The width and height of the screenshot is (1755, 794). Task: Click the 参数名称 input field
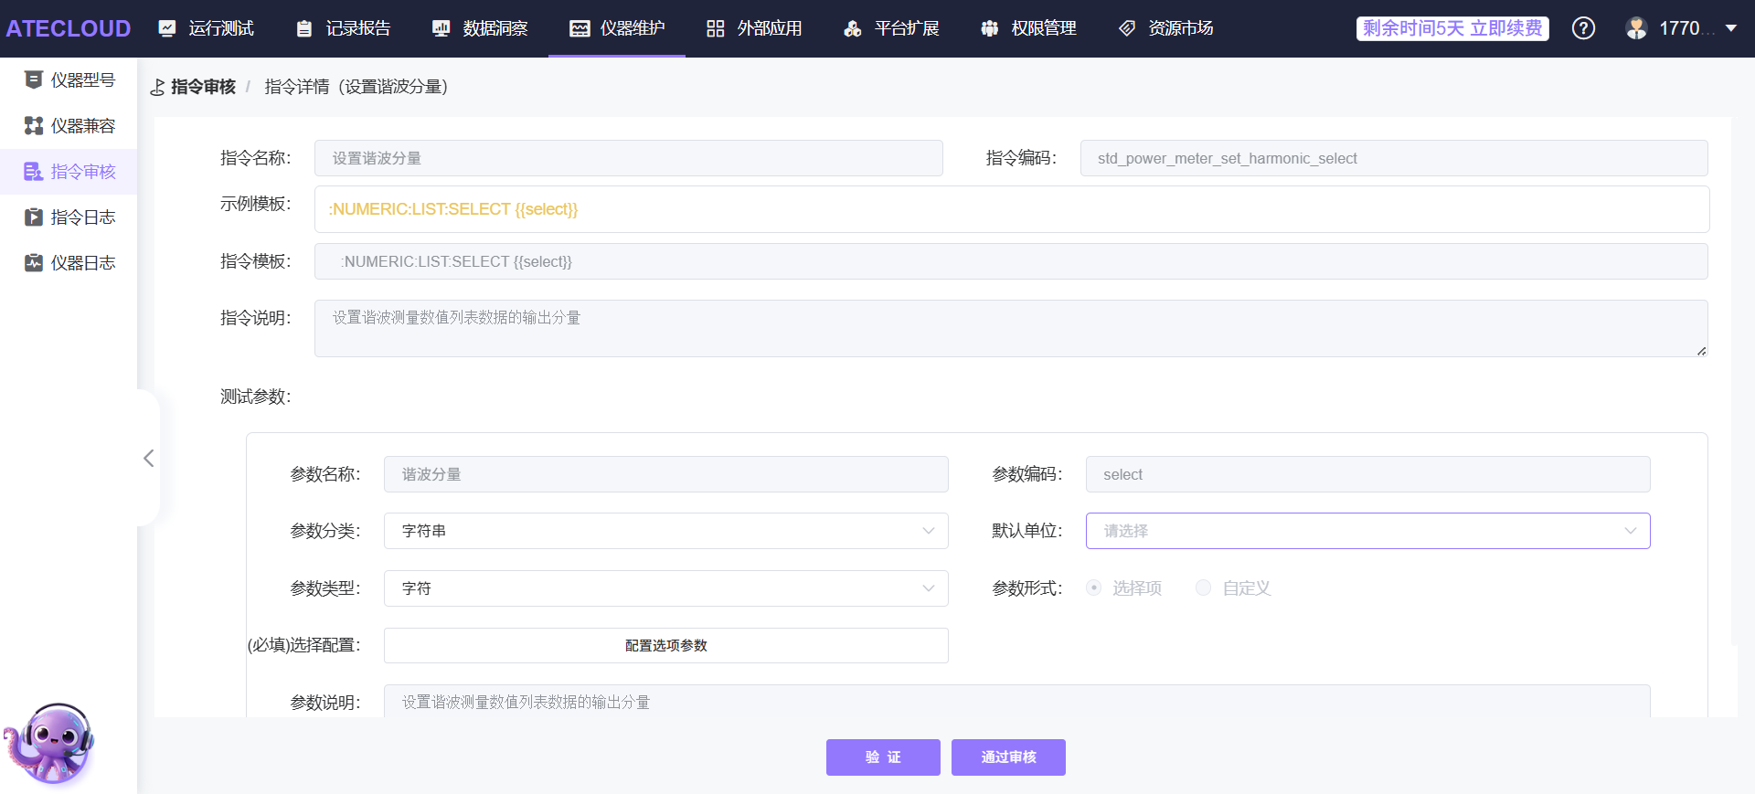coord(666,474)
